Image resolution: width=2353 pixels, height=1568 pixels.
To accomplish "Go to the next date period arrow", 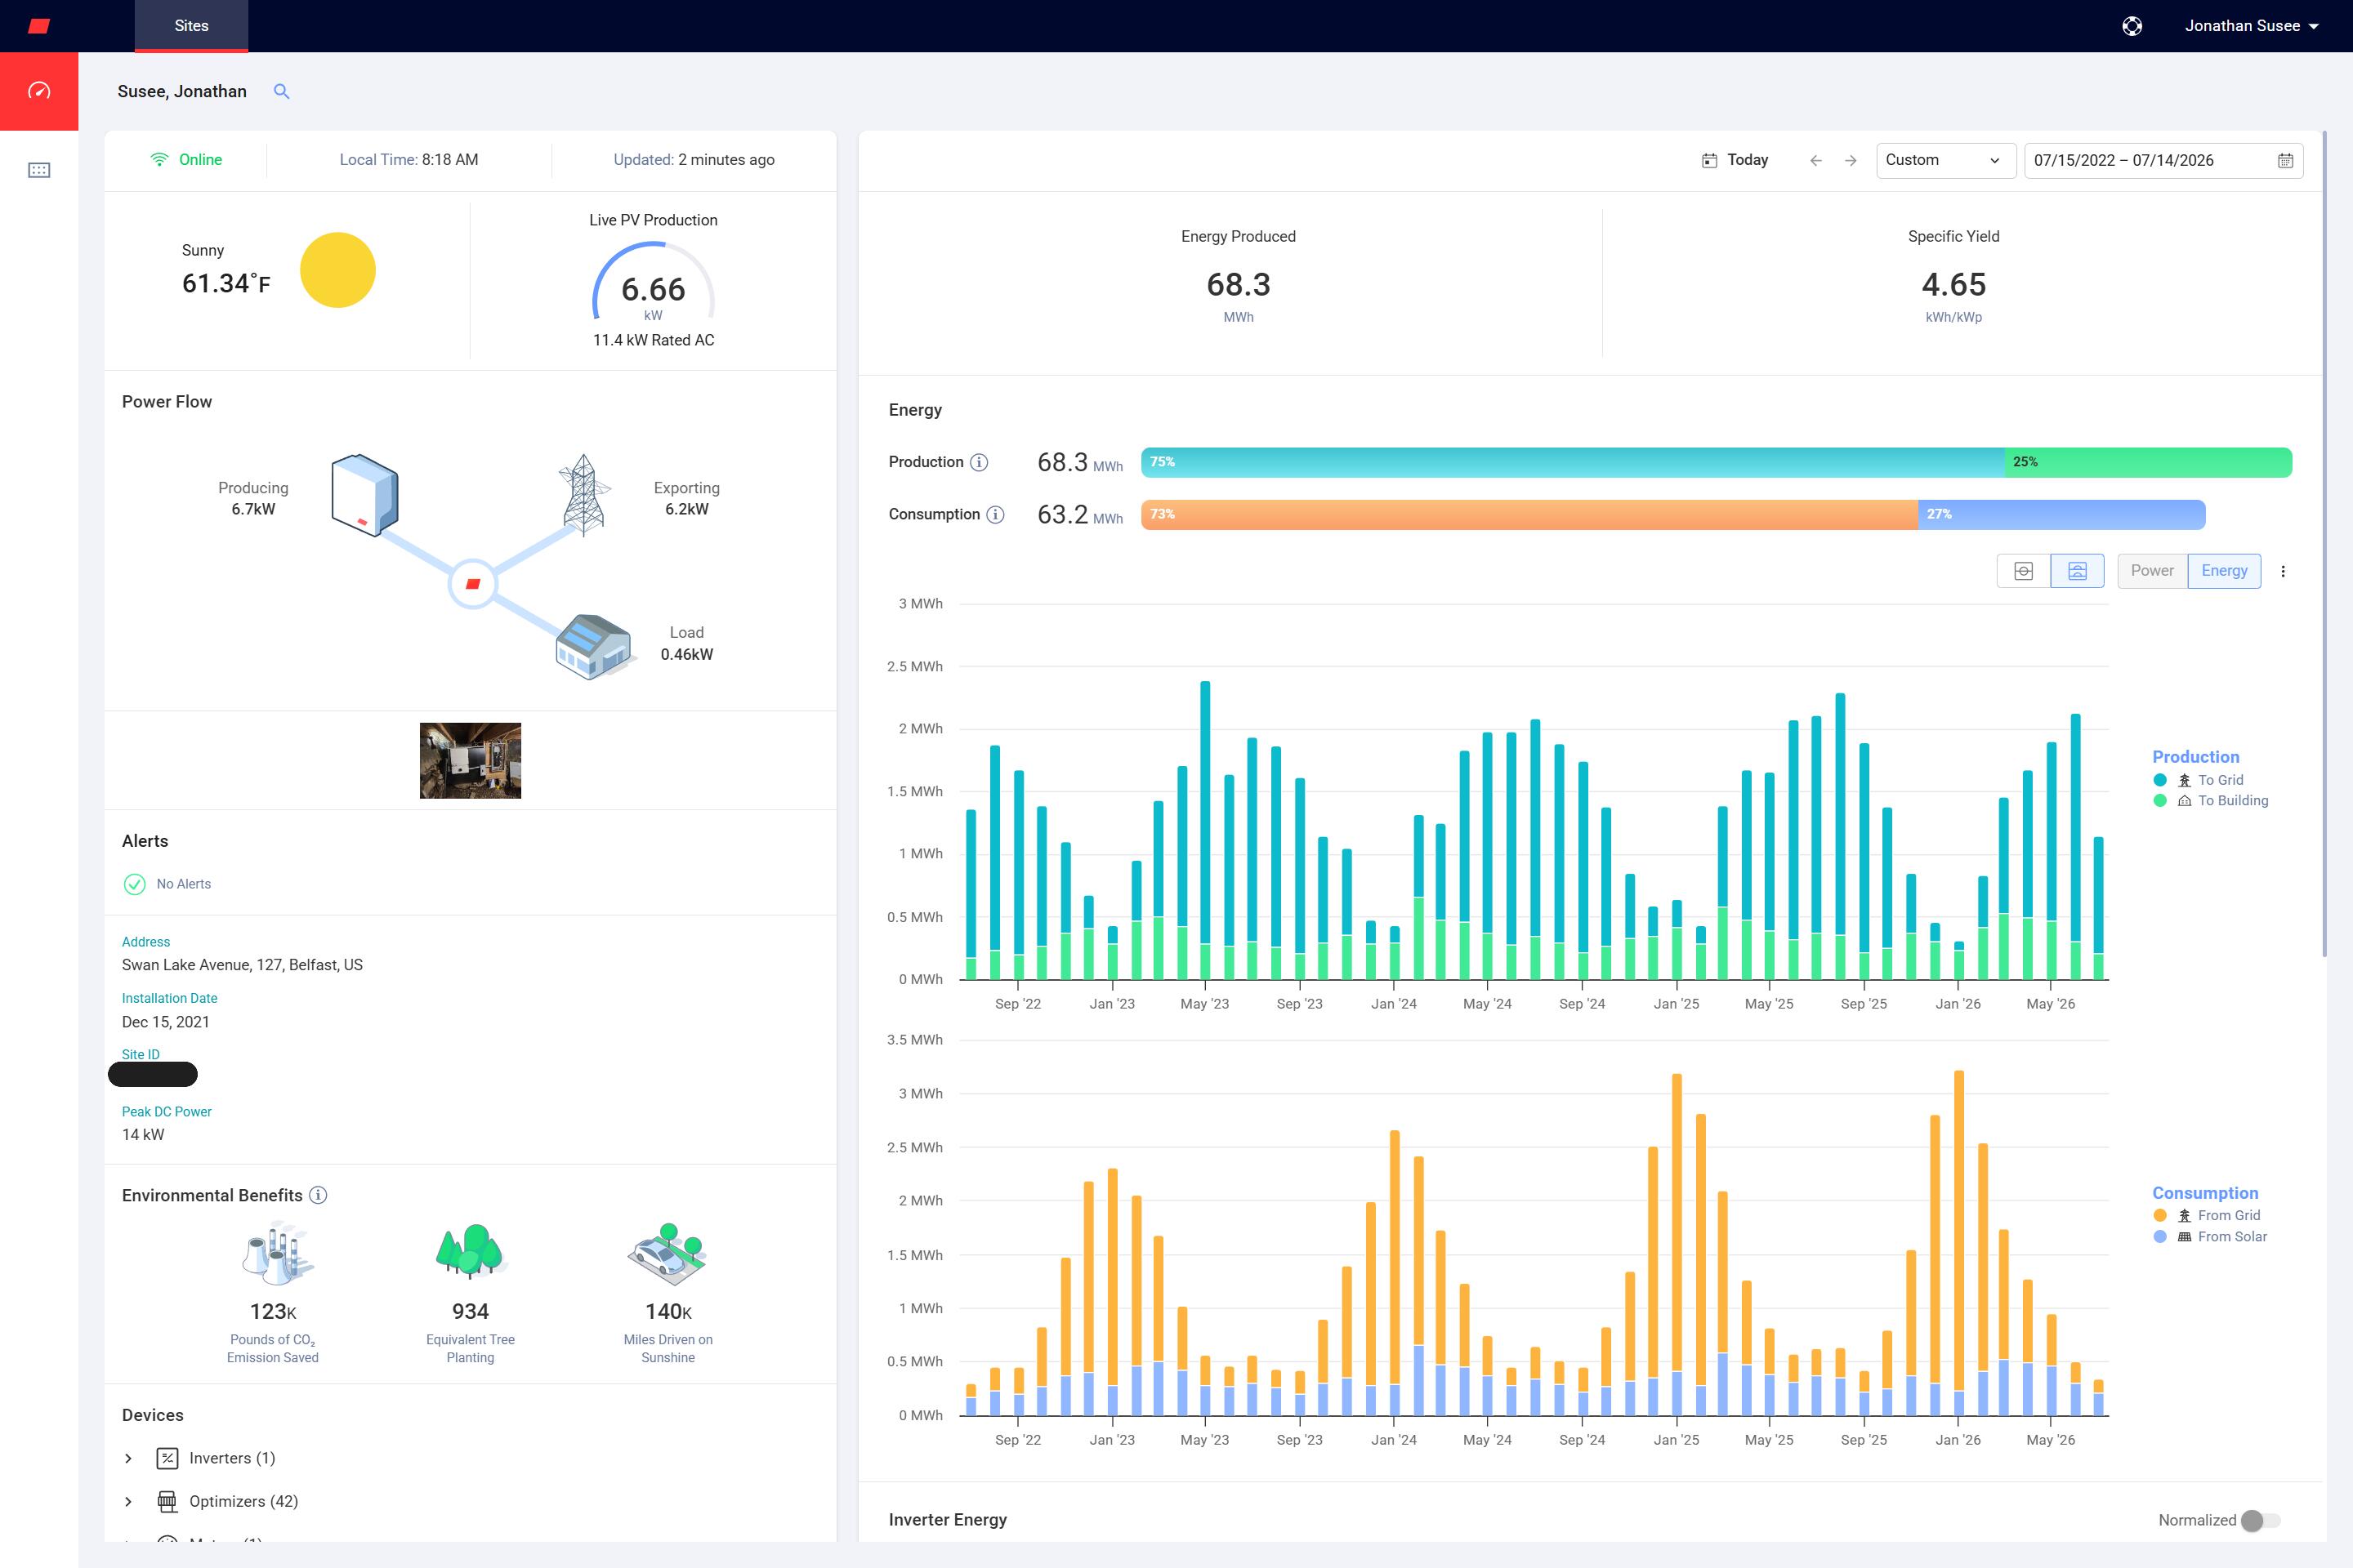I will coord(1851,160).
